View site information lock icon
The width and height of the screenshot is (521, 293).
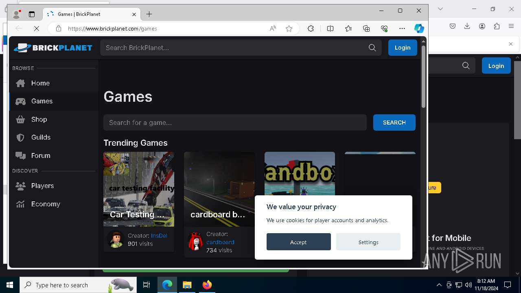[x=59, y=28]
